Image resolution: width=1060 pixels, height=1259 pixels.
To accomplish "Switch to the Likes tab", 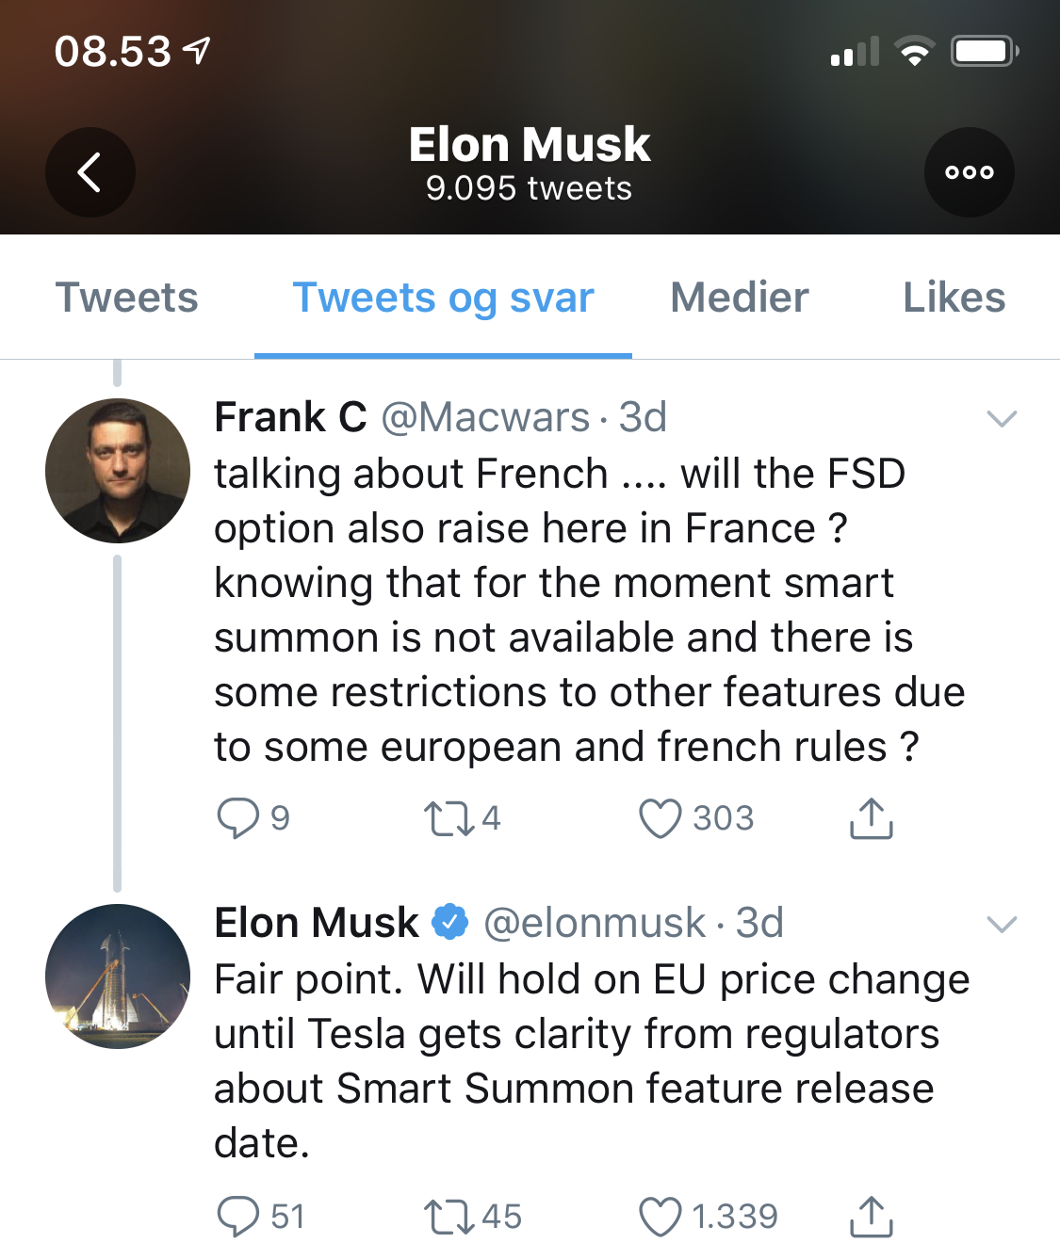I will click(954, 298).
